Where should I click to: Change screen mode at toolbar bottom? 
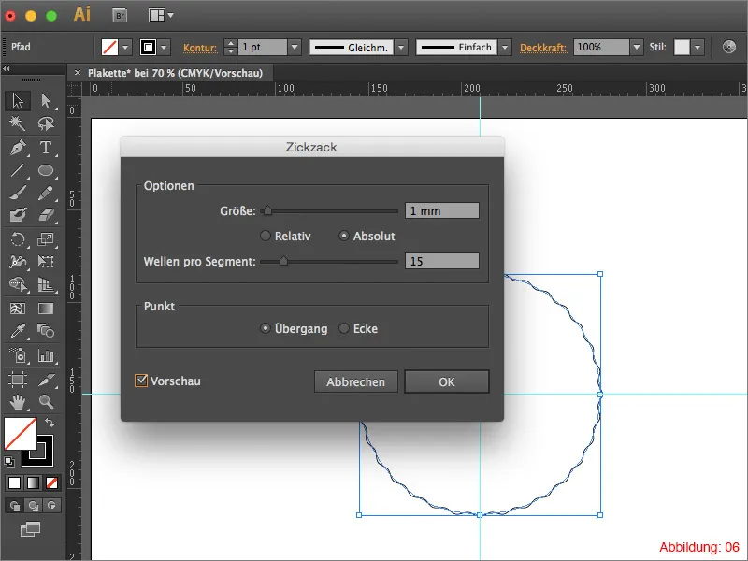coord(30,529)
